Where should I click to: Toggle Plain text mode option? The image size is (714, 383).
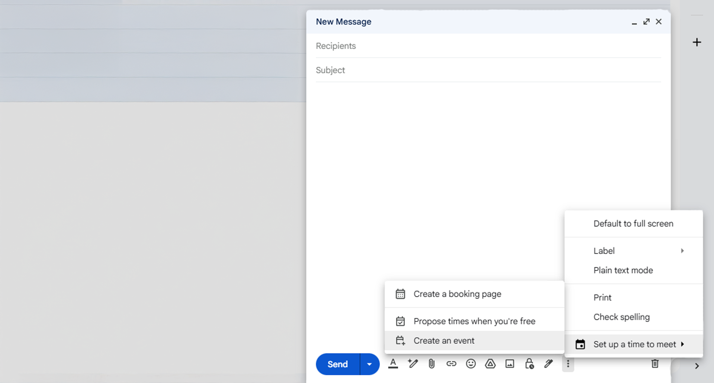point(623,271)
